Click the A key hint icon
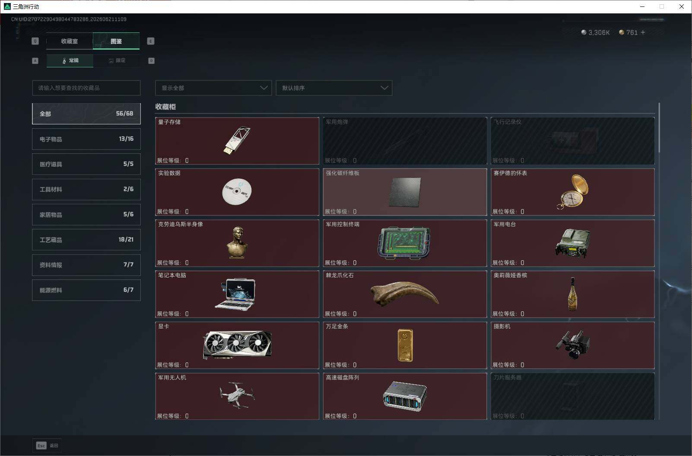This screenshot has height=456, width=692. click(x=35, y=61)
